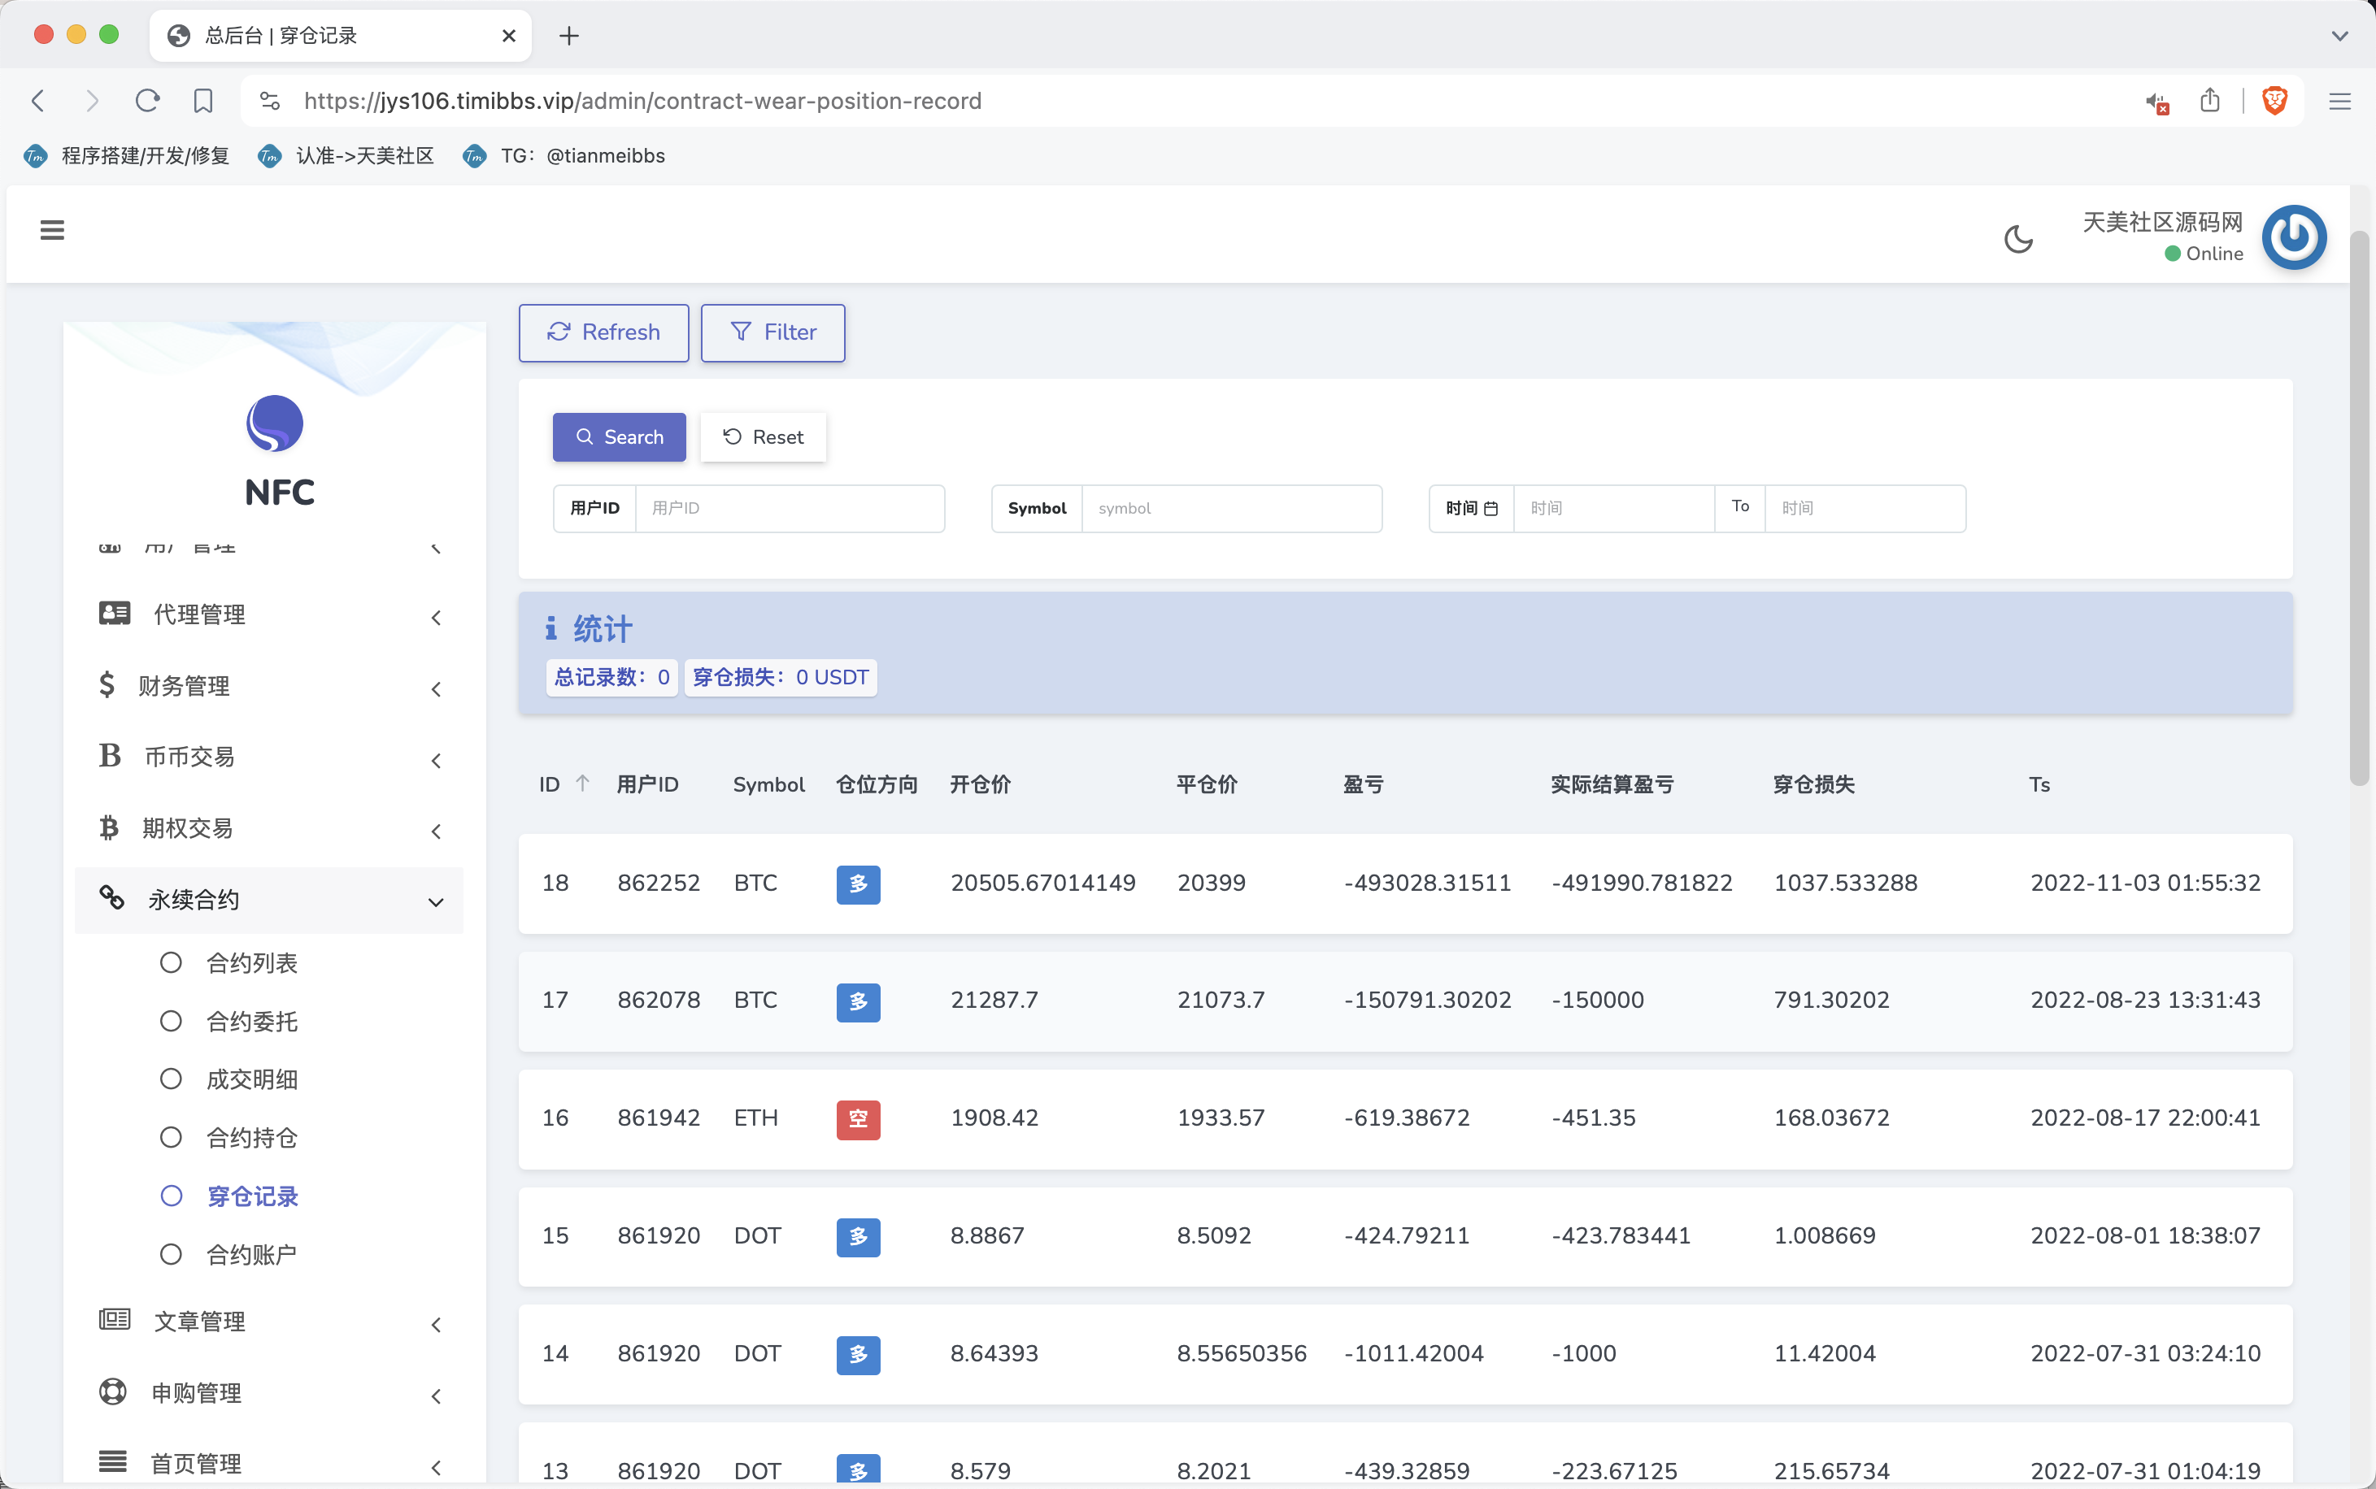Sort table by ID arrow icon

582,784
